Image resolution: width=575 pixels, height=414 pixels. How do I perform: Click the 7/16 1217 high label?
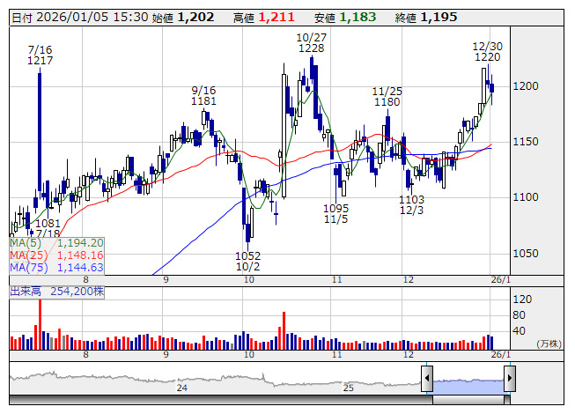(x=40, y=55)
